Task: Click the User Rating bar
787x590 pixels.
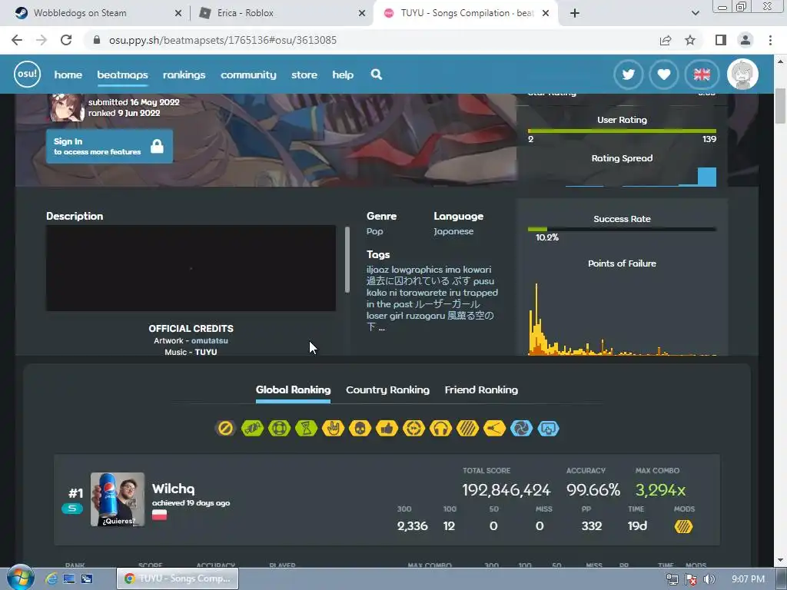Action: click(x=622, y=131)
